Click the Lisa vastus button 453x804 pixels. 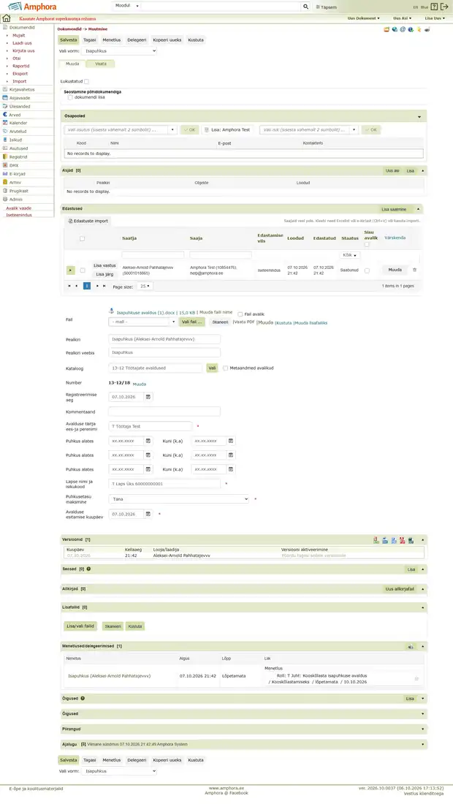[x=104, y=265]
